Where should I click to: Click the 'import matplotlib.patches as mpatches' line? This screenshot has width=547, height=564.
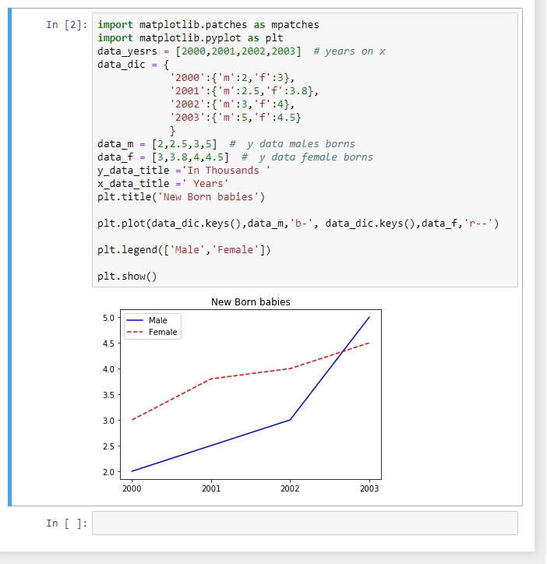coord(208,24)
